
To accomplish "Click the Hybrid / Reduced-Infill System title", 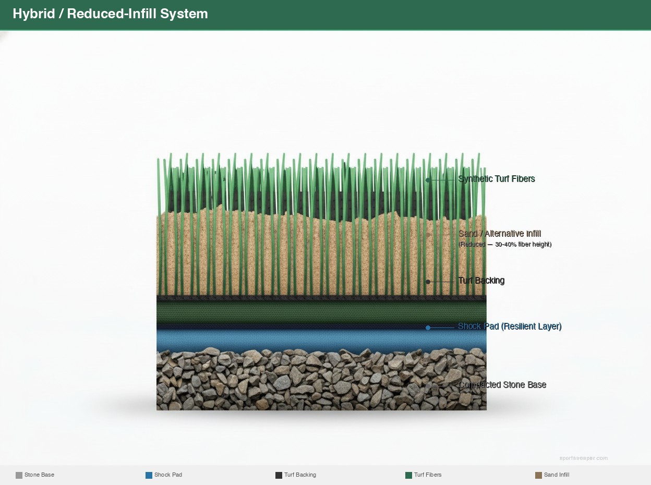I will point(110,14).
